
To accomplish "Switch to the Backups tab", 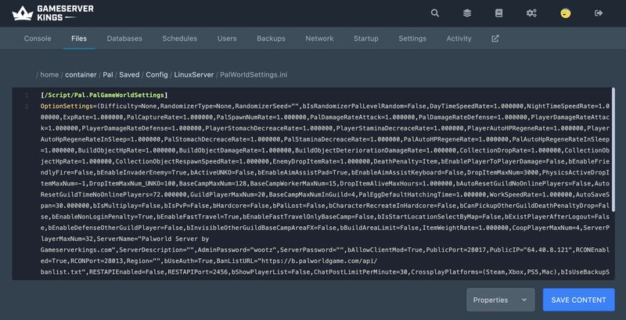I will [271, 38].
